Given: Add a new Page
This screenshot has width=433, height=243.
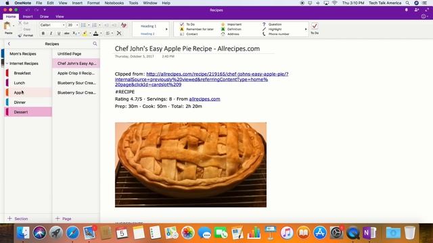Looking at the screenshot, I should [x=63, y=219].
